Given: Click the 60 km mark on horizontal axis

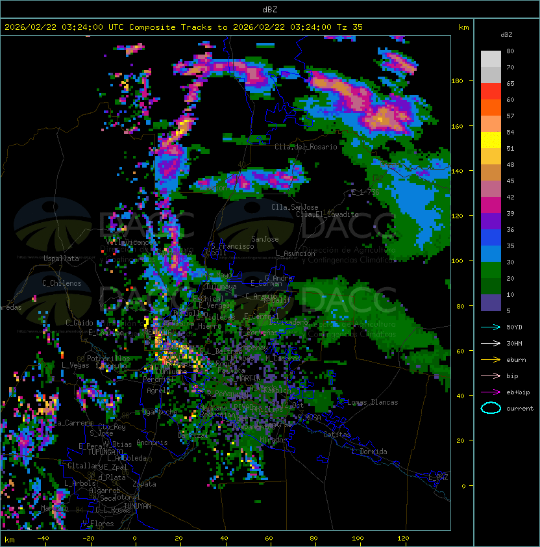Looking at the screenshot, I should click(269, 539).
